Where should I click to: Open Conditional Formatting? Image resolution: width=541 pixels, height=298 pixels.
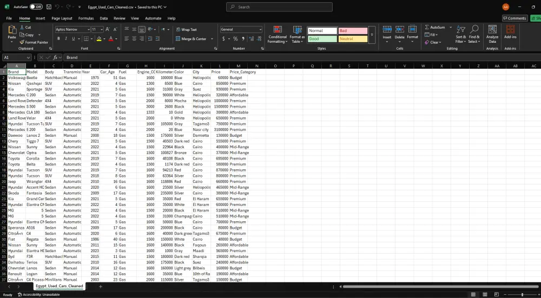tap(278, 35)
